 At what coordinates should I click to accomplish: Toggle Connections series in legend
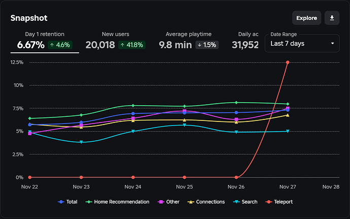(x=206, y=202)
